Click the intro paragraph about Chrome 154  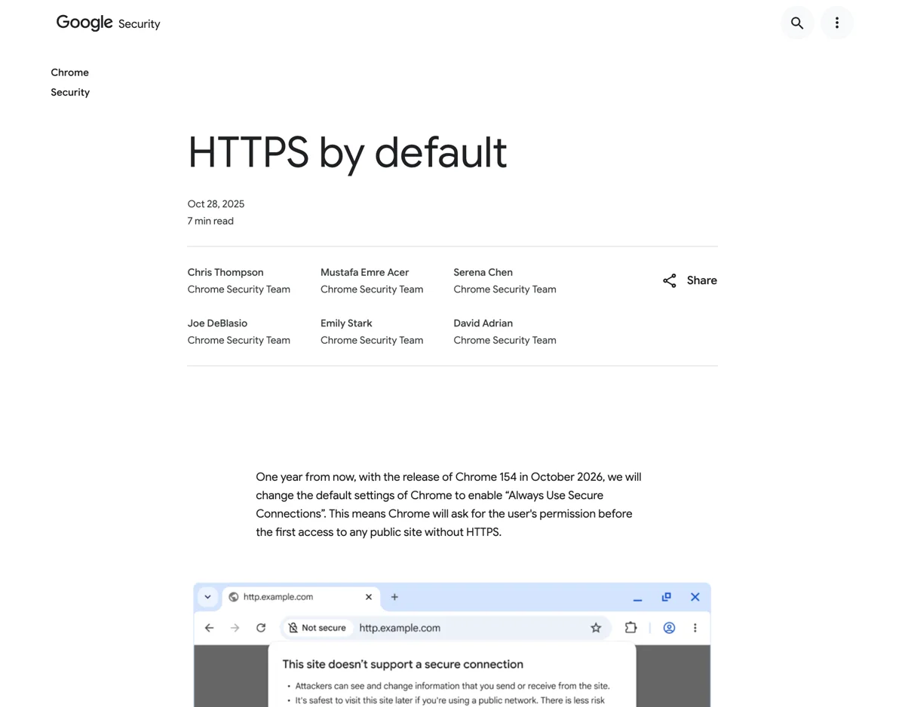(449, 504)
